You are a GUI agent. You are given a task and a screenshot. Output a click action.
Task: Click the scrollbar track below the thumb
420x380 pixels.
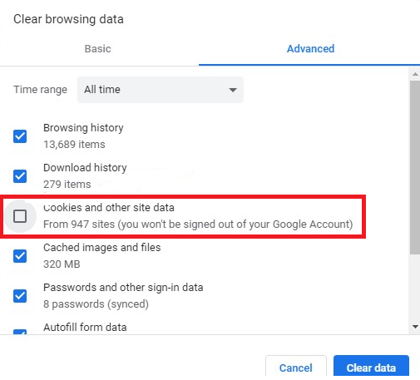tap(415, 289)
